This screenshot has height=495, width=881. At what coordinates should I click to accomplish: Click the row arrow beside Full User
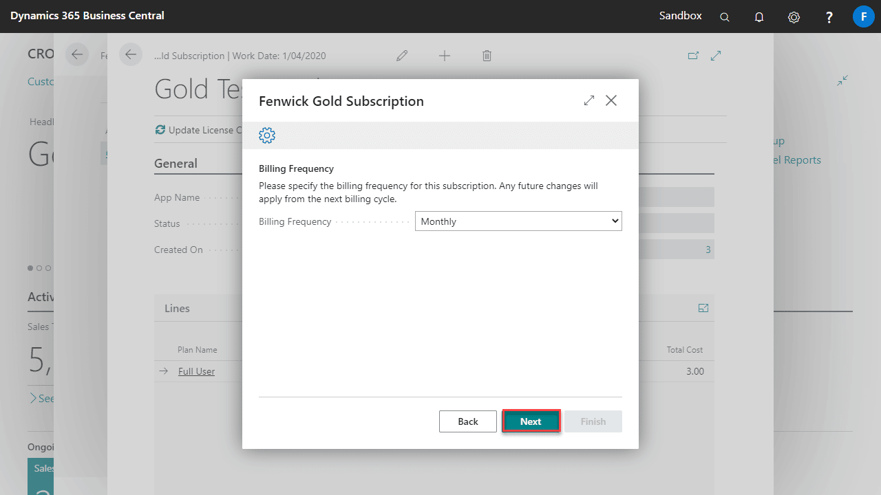tap(163, 371)
